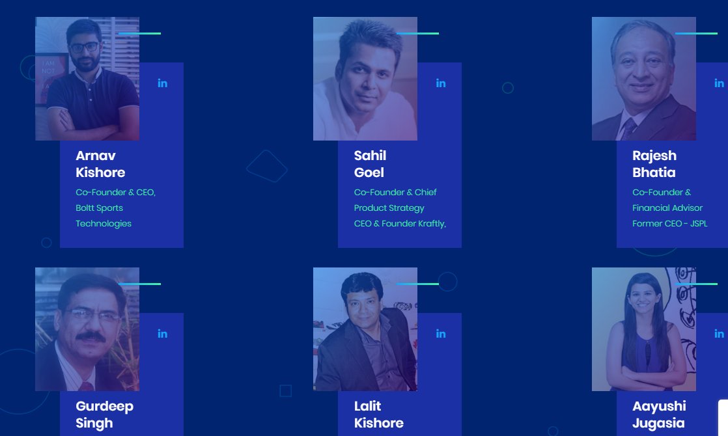Open Arnav Kishore's LinkedIn icon
728x436 pixels.
click(x=163, y=83)
